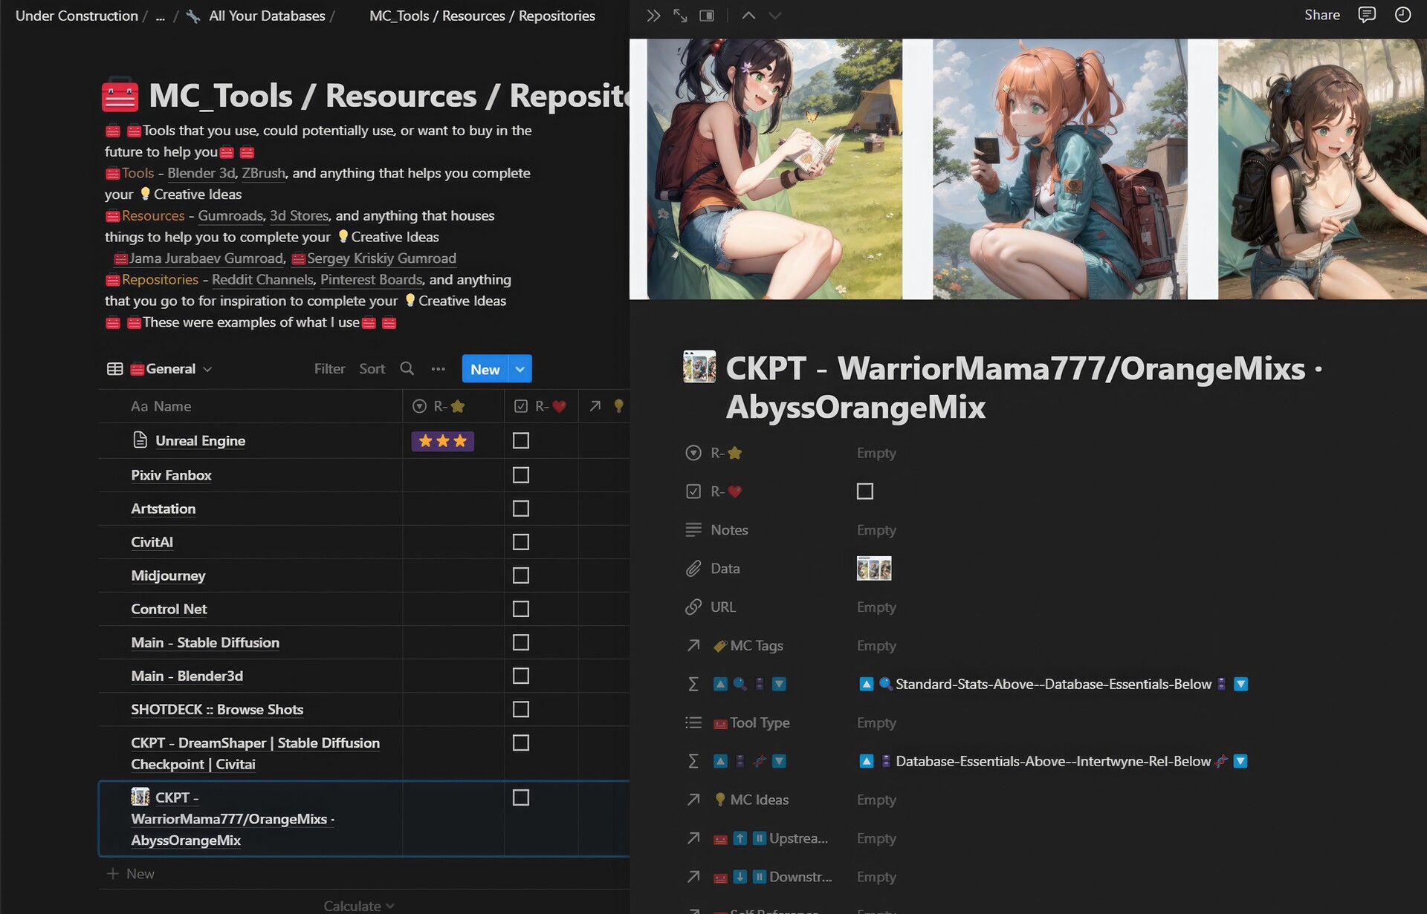This screenshot has height=914, width=1427.
Task: Check the Control Net row checkbox
Action: 521,609
